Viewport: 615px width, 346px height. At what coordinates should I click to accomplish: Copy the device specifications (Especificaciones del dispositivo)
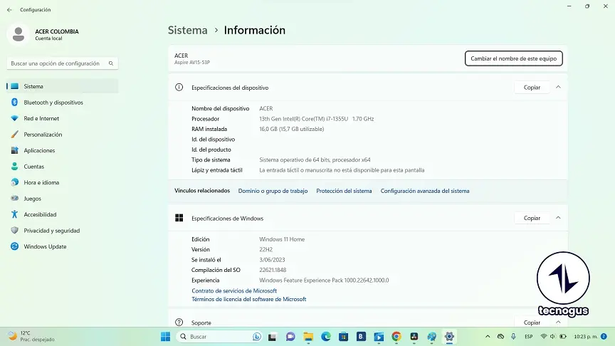pos(532,88)
